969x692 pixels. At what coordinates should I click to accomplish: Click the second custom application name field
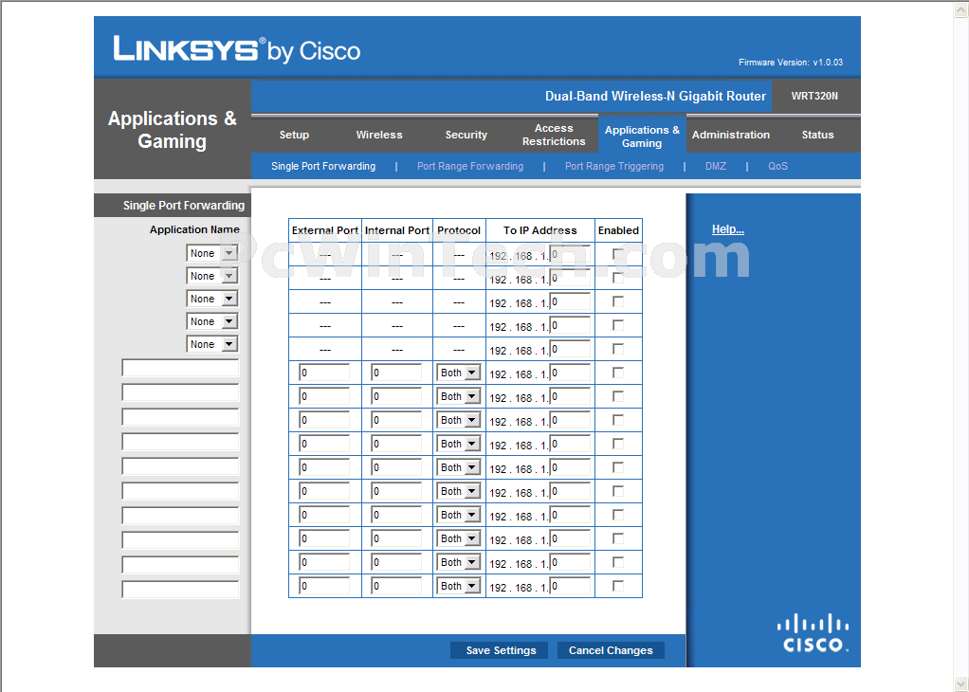pyautogui.click(x=180, y=392)
